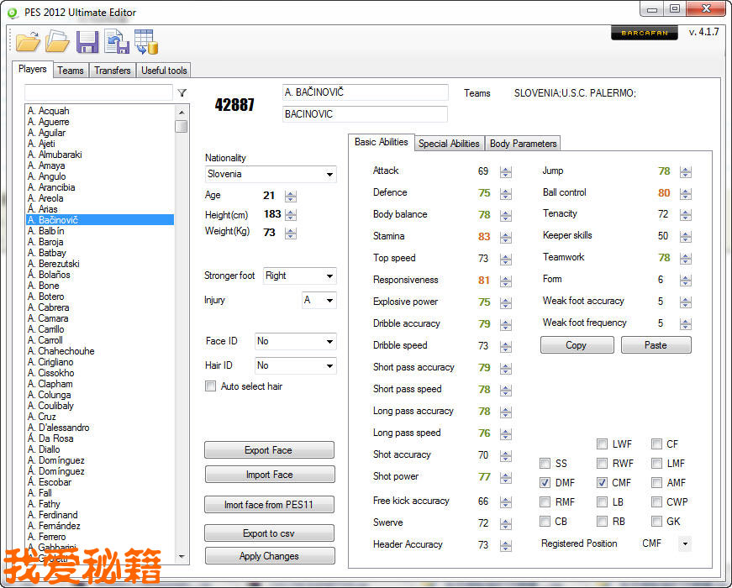Viewport: 732px width, 588px height.
Task: Click the Age spinner arrows
Action: (291, 197)
